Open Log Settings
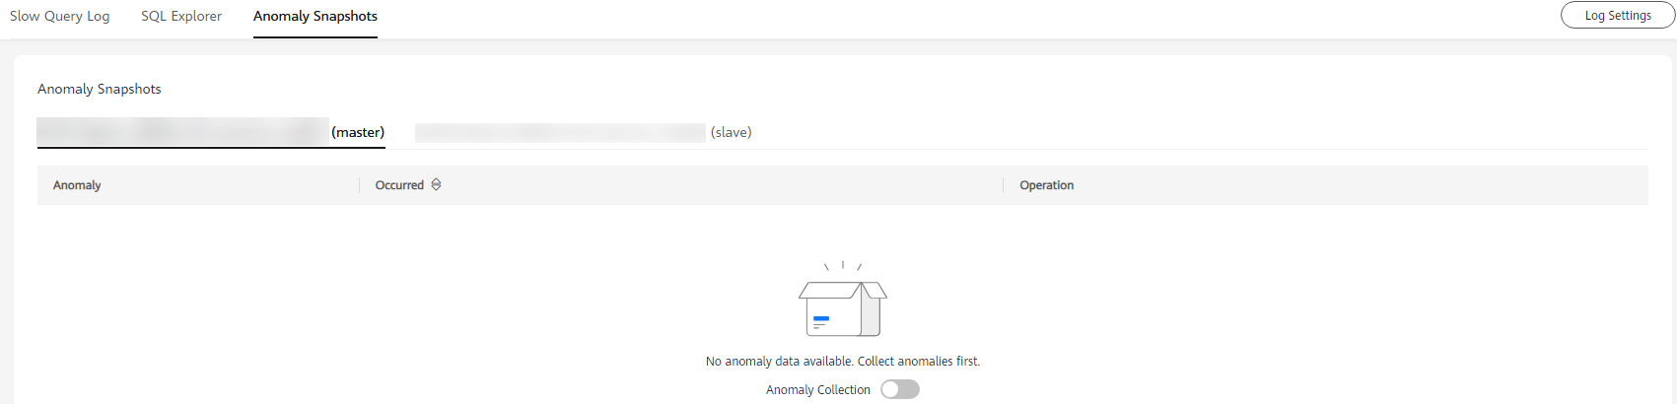This screenshot has width=1677, height=404. click(1618, 16)
